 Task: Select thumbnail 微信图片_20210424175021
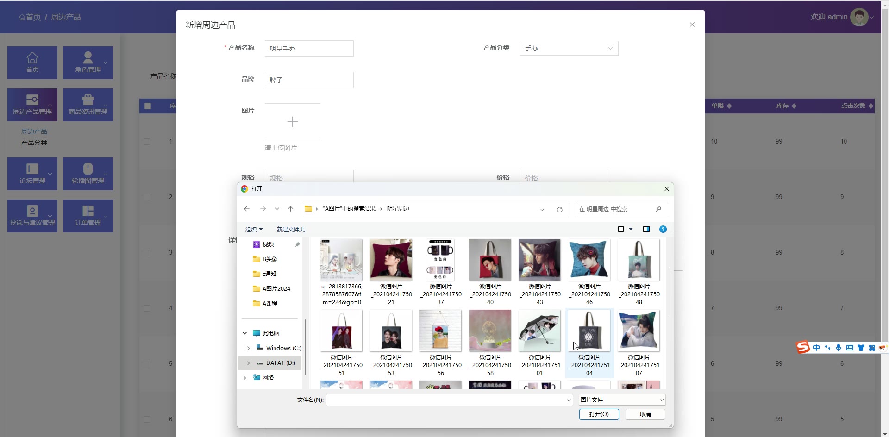[391, 272]
